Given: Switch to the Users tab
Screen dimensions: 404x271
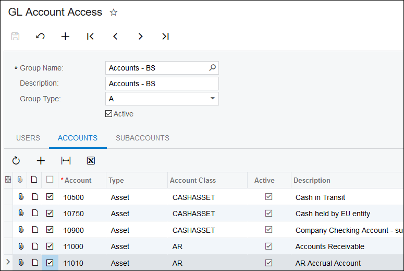Looking at the screenshot, I should 28,138.
